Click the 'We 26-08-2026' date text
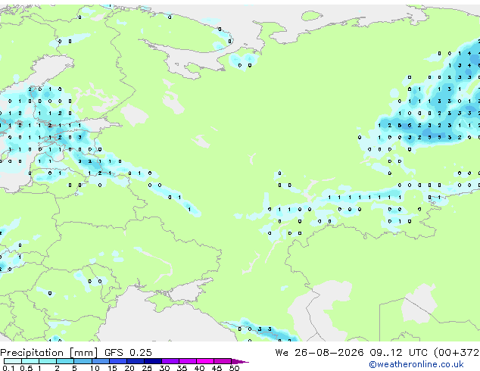The height and width of the screenshot is (371, 480). tap(319, 353)
